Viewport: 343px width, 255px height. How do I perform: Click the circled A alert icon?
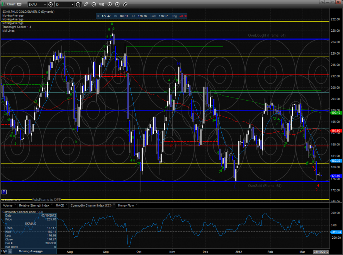coord(117,4)
